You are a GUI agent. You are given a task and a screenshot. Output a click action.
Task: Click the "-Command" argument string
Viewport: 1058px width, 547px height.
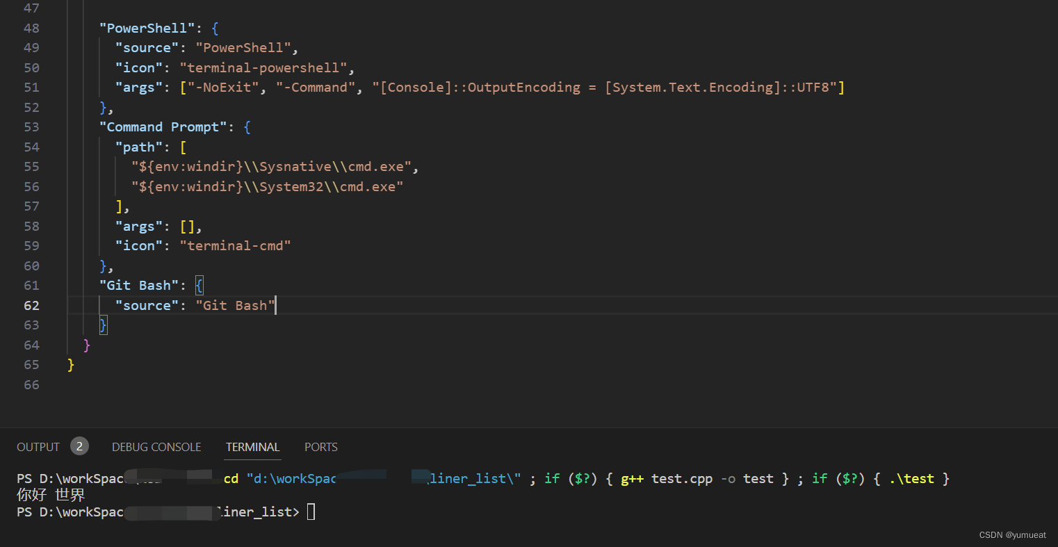pos(316,88)
